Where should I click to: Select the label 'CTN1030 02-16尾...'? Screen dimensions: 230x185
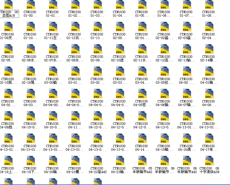[30, 81]
